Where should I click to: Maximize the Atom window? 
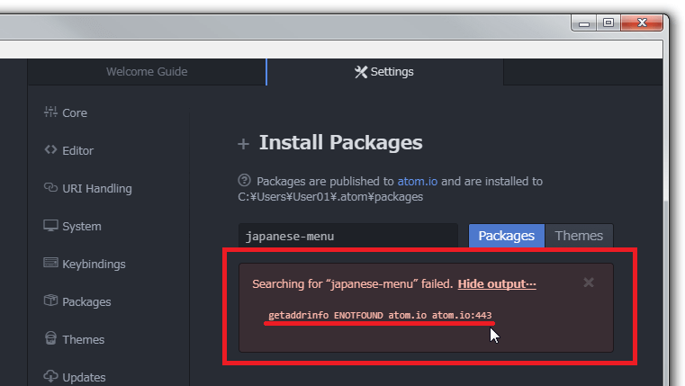tap(608, 24)
